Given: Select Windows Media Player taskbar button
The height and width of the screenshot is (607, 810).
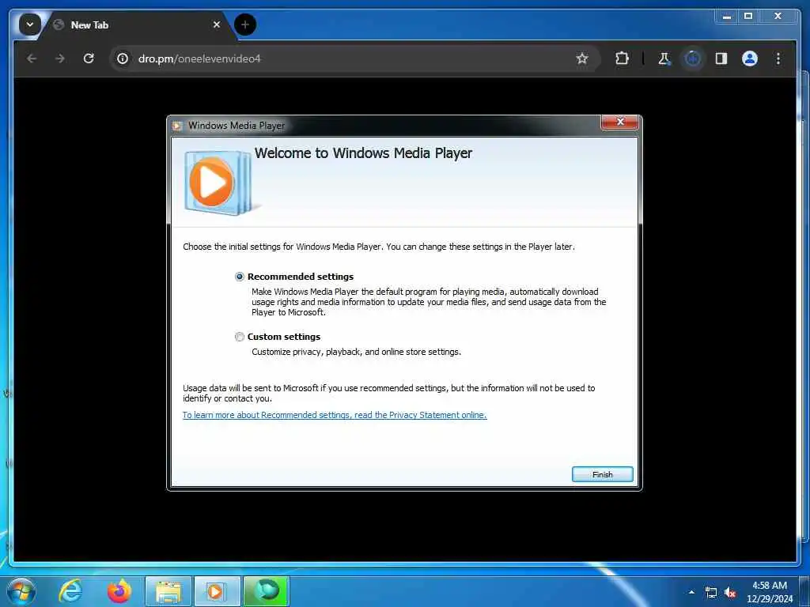Looking at the screenshot, I should [217, 591].
